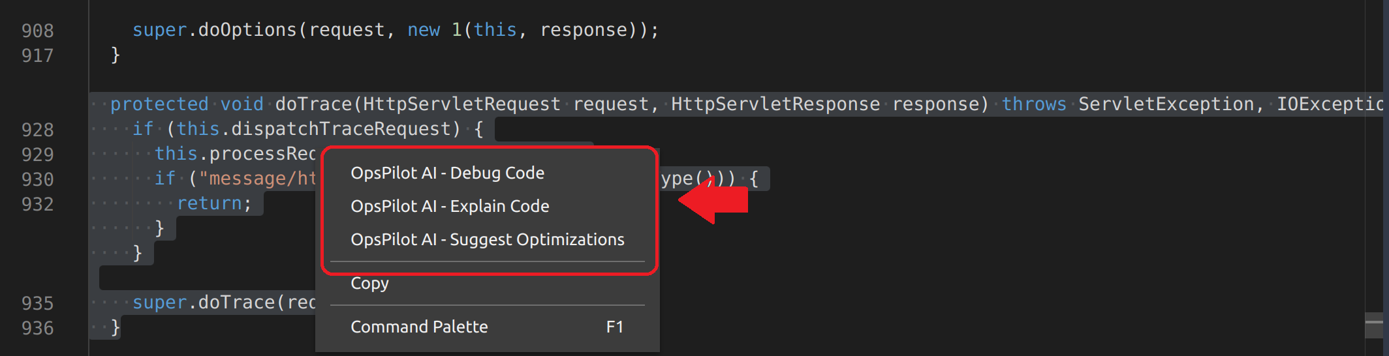Place cursor on doTrace method name
Screen dimensions: 1389x356
(313, 104)
